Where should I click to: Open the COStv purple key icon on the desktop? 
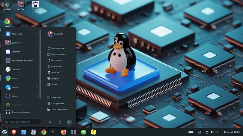pyautogui.click(x=21, y=6)
